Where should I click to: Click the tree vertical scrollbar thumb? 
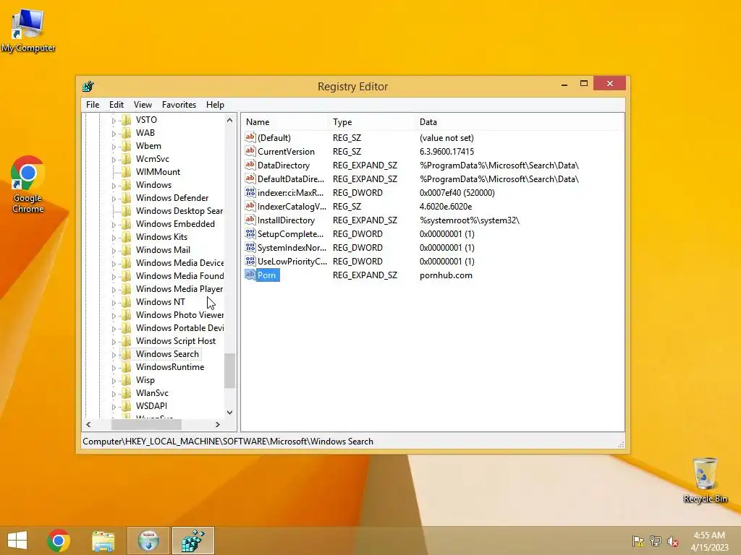coord(229,371)
